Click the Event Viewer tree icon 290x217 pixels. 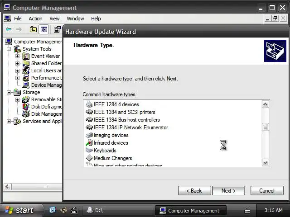[x=26, y=56]
